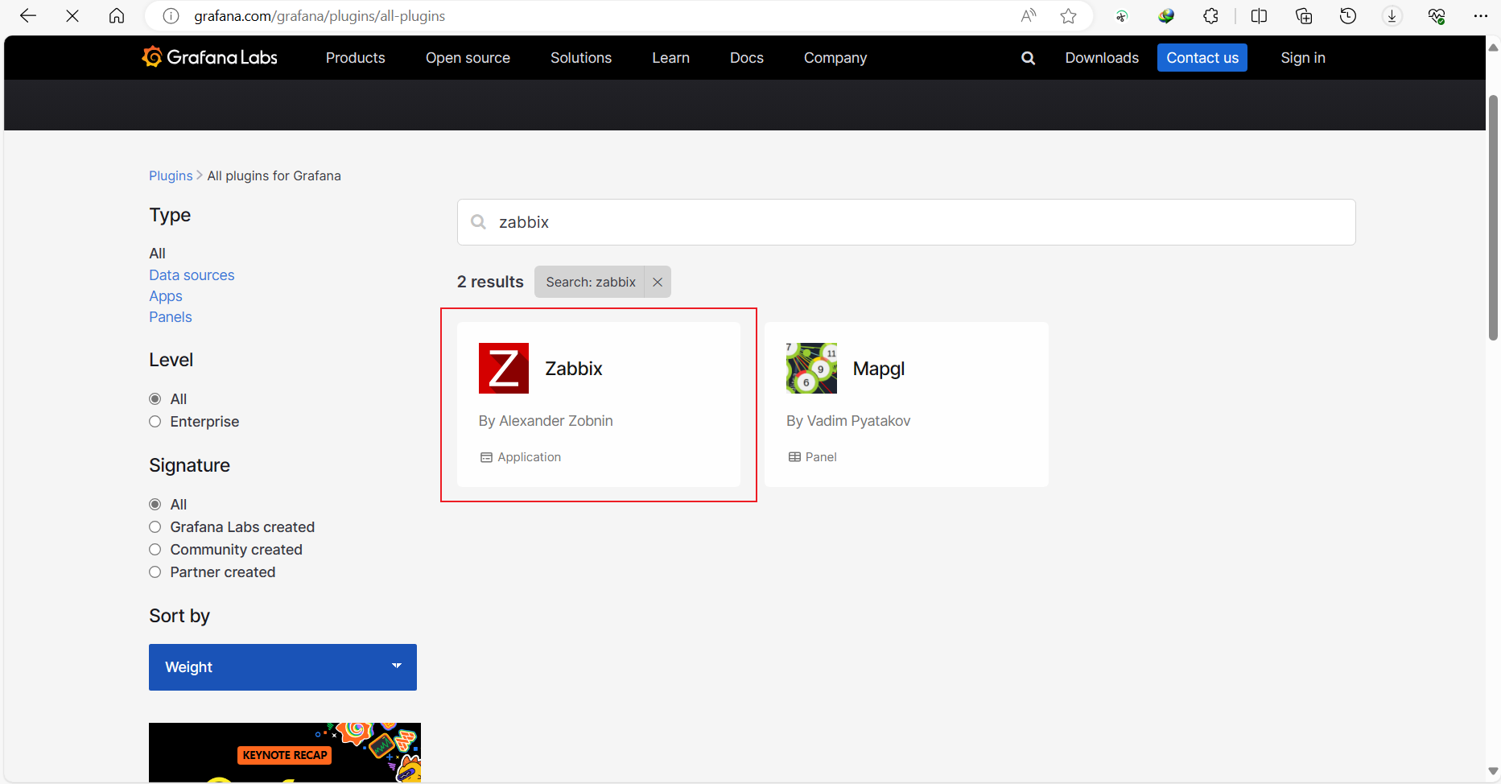Open Split screen icon in toolbar

point(1260,16)
